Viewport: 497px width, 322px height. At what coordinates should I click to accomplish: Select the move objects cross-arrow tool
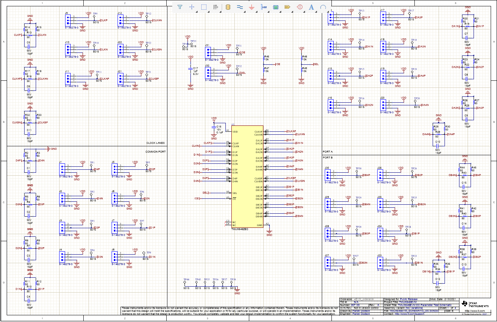(x=192, y=7)
